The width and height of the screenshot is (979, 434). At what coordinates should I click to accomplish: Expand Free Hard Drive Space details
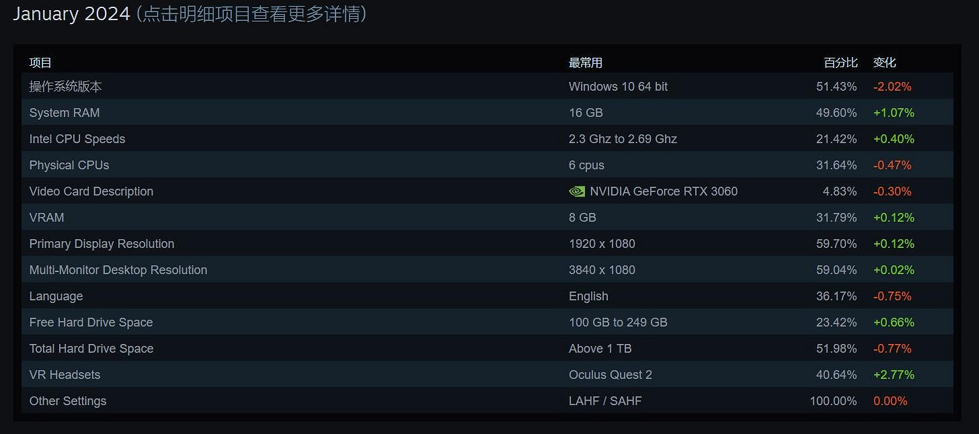pos(91,322)
